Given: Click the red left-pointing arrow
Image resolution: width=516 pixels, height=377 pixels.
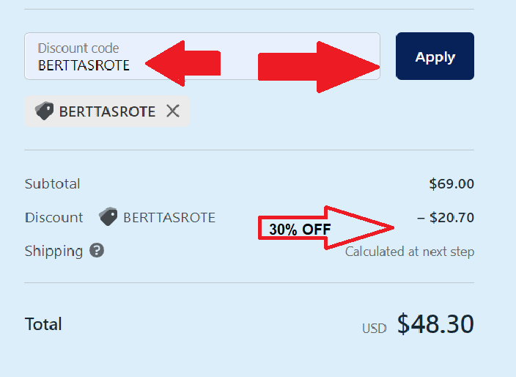Looking at the screenshot, I should tap(183, 63).
